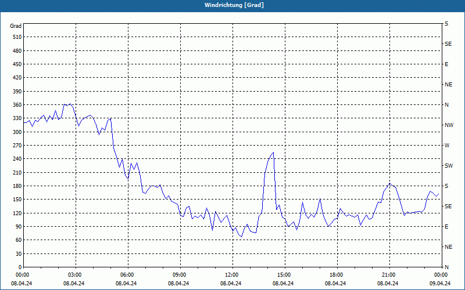The height and width of the screenshot is (290, 465).
Task: Click the y-axis value 330
Action: 17,118
